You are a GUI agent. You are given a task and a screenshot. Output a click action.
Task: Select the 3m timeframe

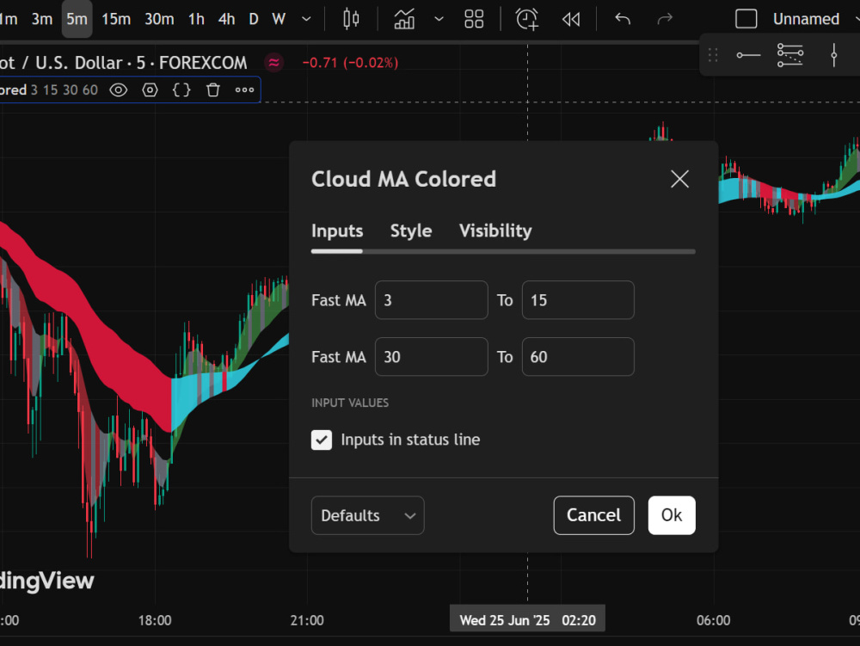pos(41,19)
